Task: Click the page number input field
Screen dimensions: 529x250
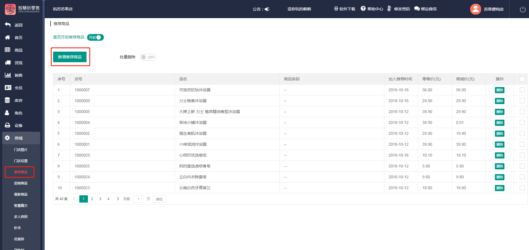Action: pyautogui.click(x=138, y=199)
